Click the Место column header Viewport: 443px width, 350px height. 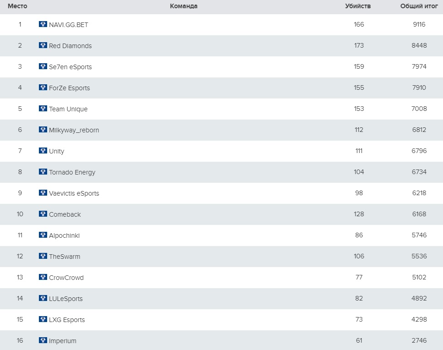(x=17, y=6)
